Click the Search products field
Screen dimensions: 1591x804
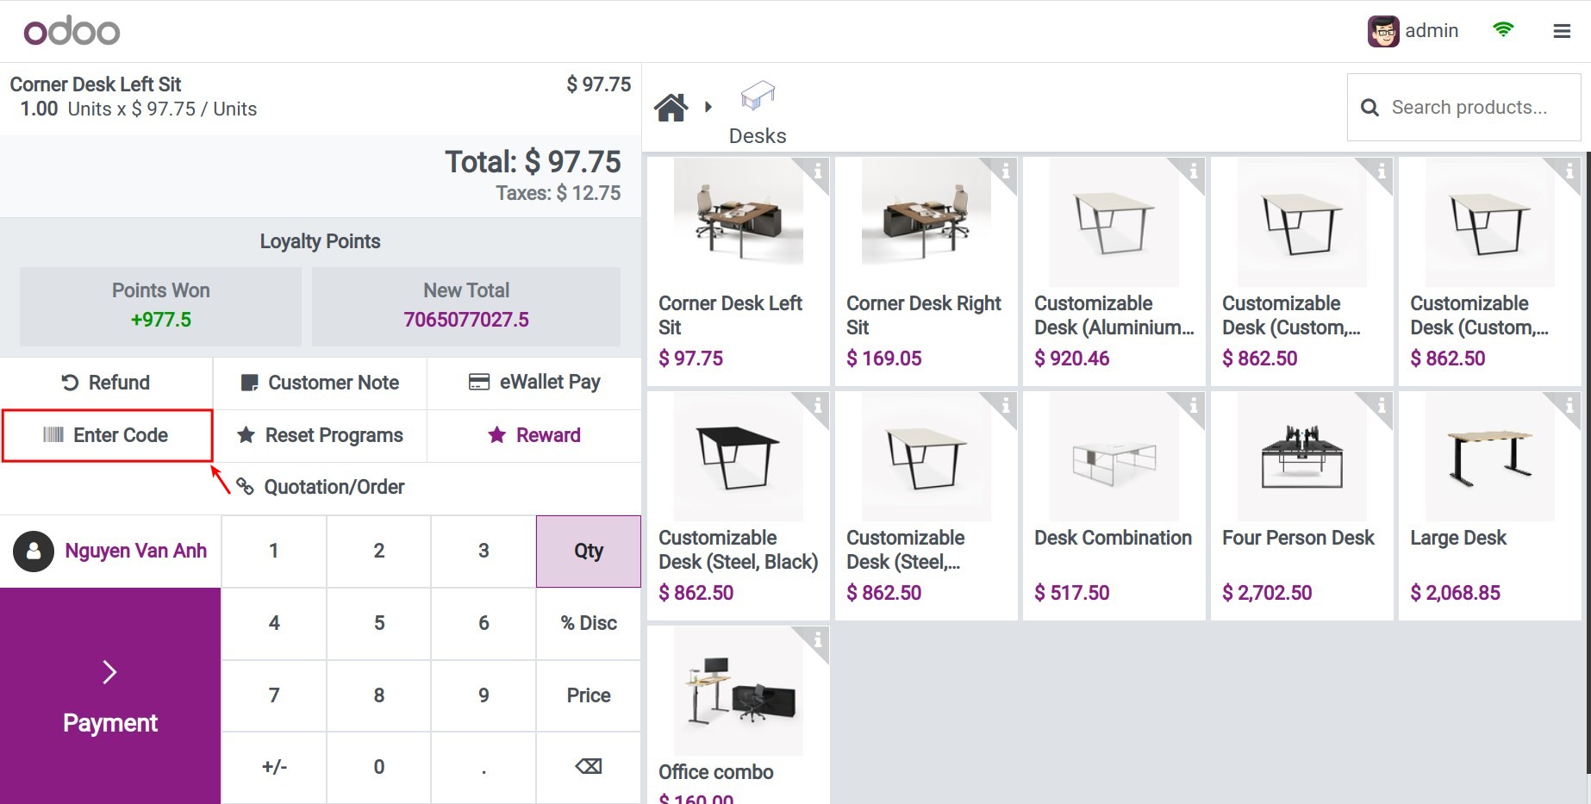[1464, 108]
